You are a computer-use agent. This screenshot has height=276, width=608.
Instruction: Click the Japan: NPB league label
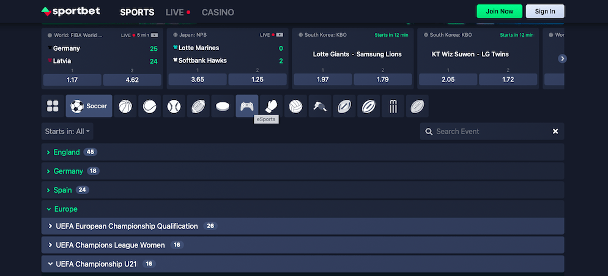coord(193,35)
